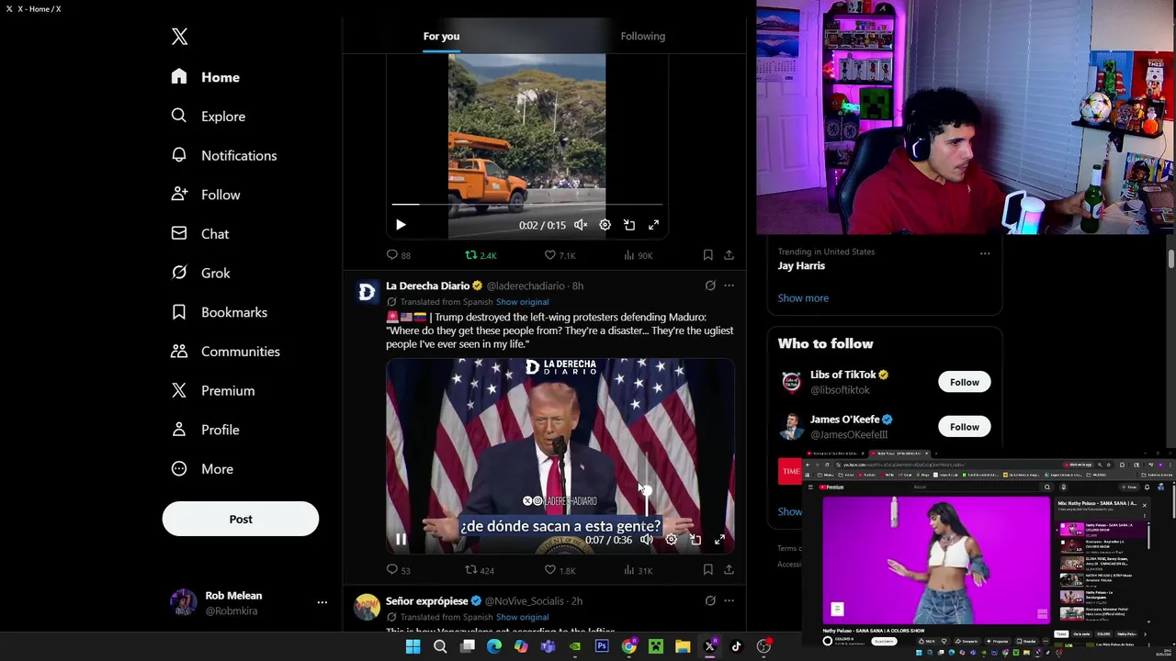Screen dimensions: 1176x661
Task: Close the YouTube mix playlist panel
Action: pyautogui.click(x=1144, y=506)
